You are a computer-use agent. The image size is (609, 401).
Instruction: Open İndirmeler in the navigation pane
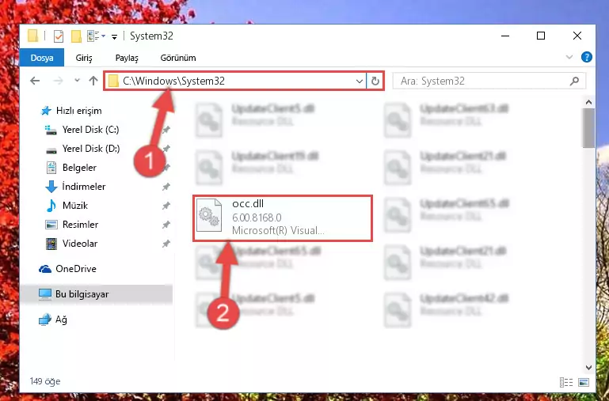click(83, 187)
